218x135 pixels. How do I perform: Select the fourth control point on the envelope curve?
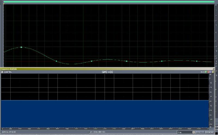[126, 61]
